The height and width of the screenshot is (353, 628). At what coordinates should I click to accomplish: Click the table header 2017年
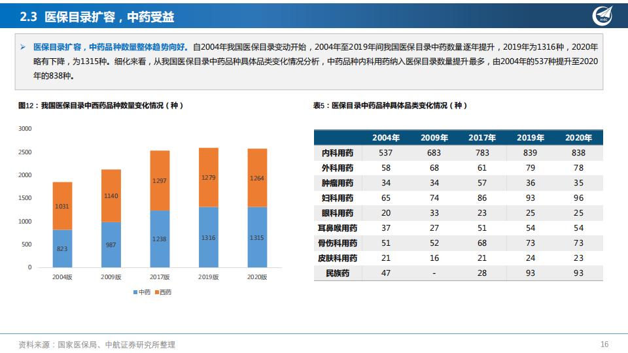[x=482, y=138]
